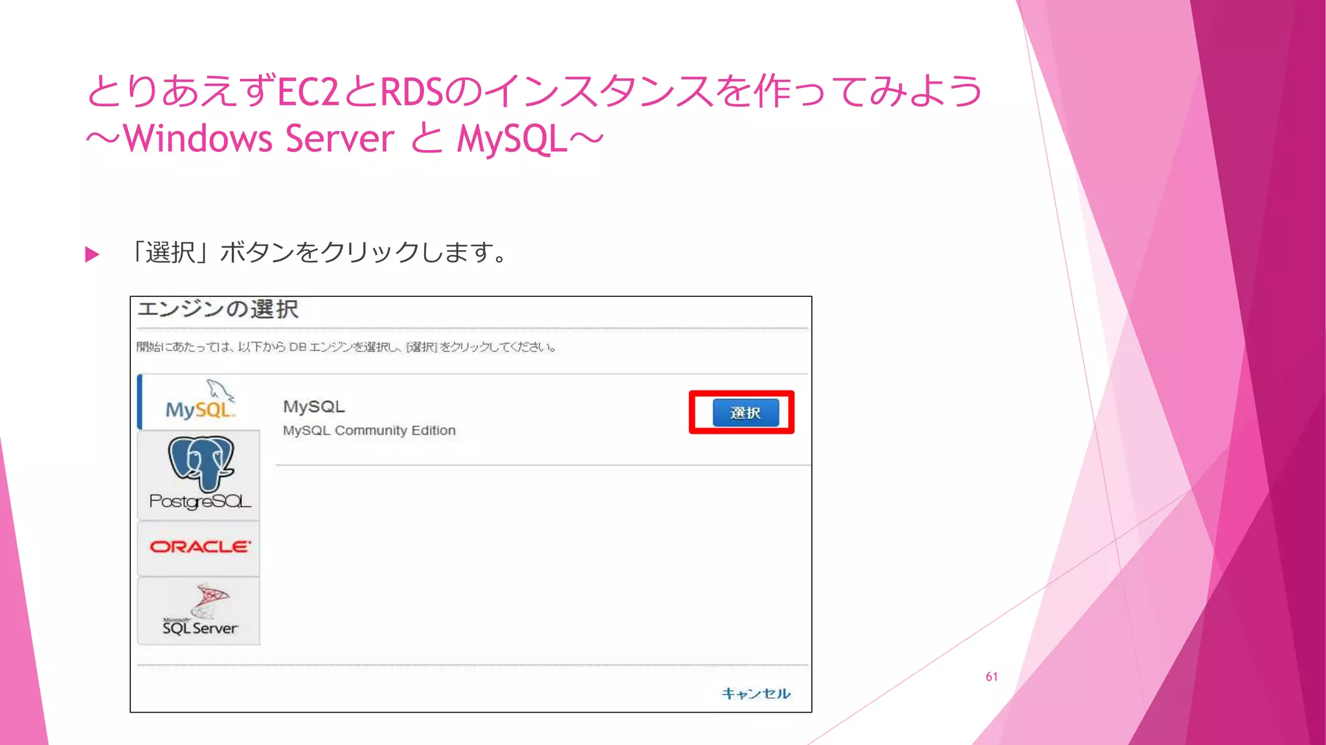1326x745 pixels.
Task: Select the Microsoft SQL Server engine tab
Action: 199,611
